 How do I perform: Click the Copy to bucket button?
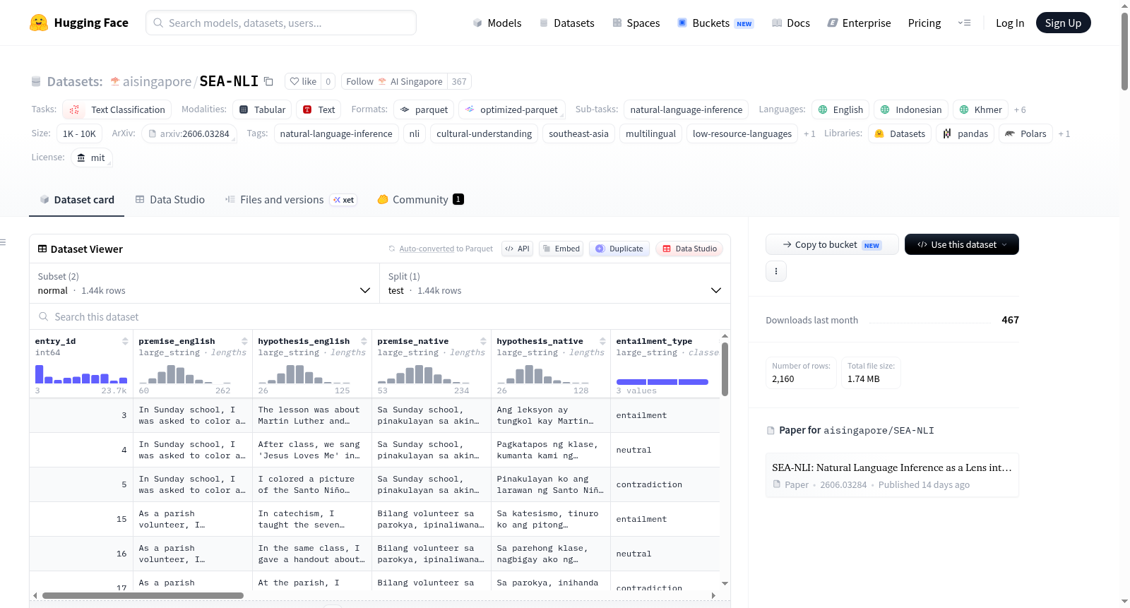pyautogui.click(x=832, y=244)
